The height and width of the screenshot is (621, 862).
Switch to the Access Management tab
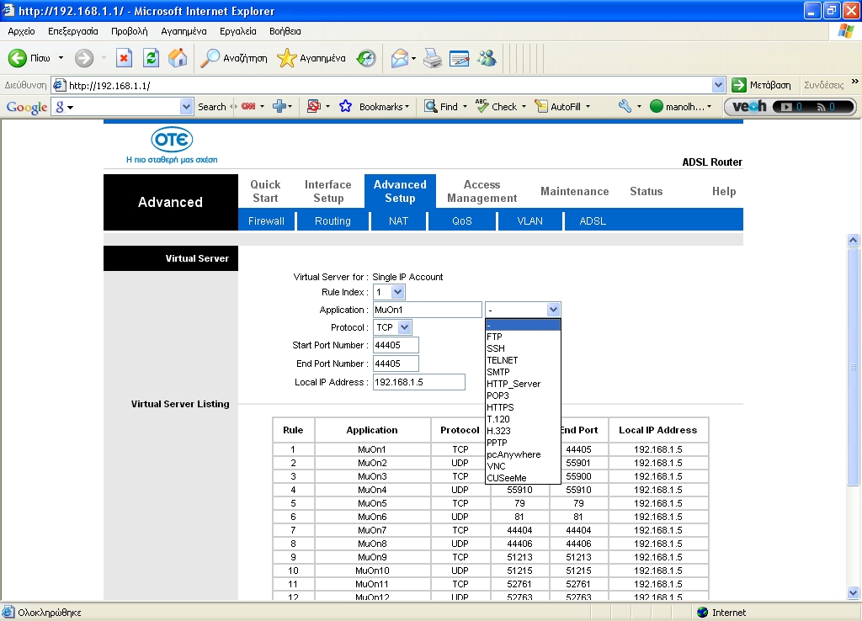pos(482,191)
